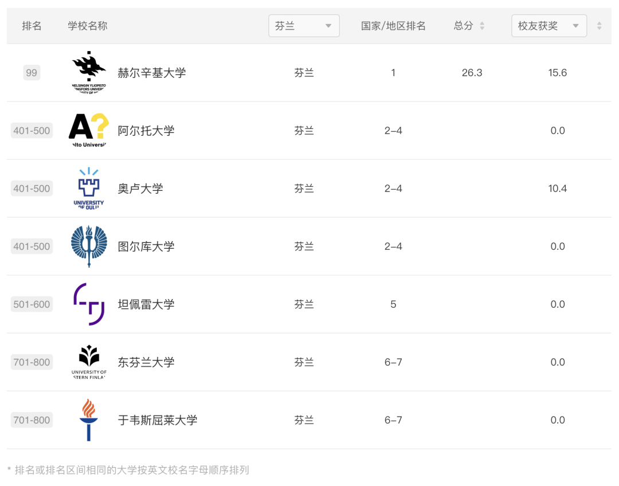Click the footnote about alphabetical ordering
The height and width of the screenshot is (486, 619).
(x=129, y=470)
